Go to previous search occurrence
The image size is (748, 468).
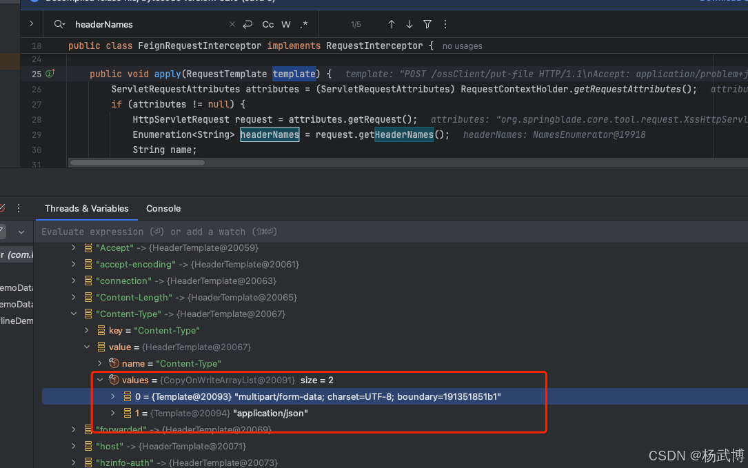(x=392, y=24)
